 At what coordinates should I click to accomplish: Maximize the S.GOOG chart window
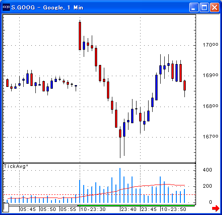(204, 7)
